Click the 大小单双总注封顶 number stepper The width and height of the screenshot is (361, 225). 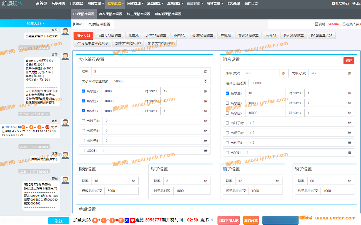tap(205, 81)
